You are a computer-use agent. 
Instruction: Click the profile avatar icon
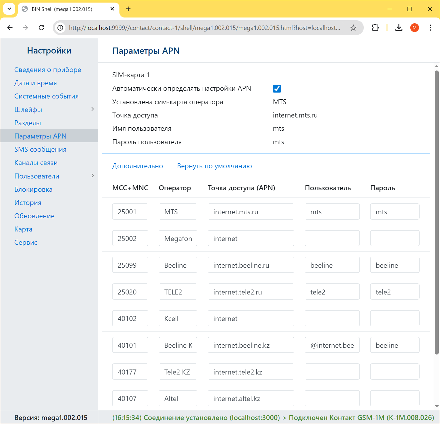pos(414,28)
